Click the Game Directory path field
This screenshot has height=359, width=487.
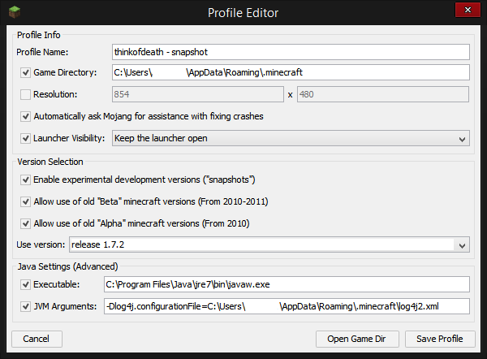[290, 72]
